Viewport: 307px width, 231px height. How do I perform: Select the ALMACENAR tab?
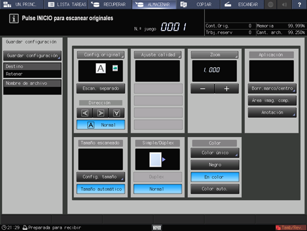(154, 4)
